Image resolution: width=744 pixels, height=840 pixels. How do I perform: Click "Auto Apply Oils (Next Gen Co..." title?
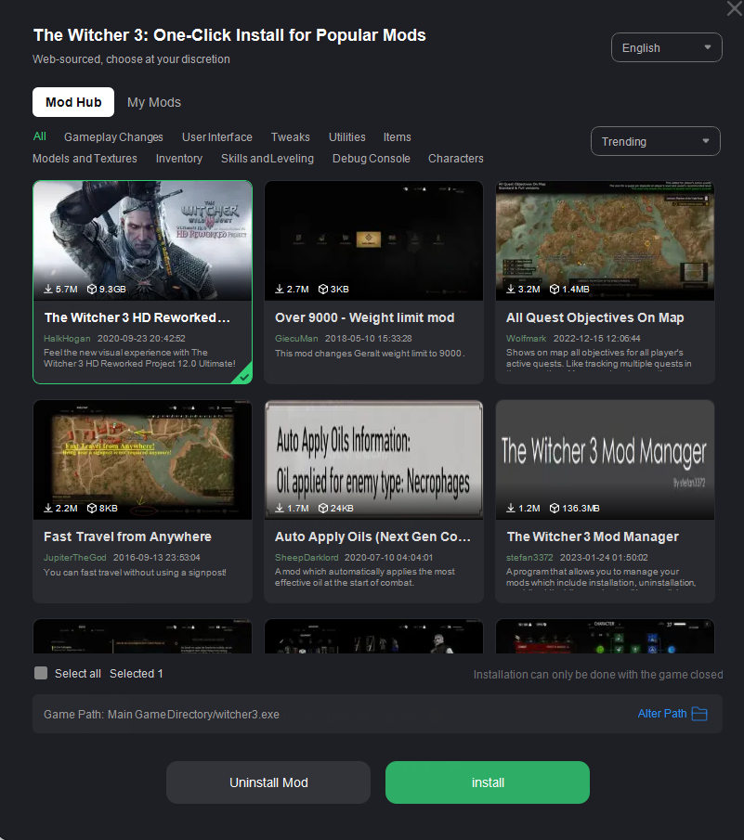point(372,536)
